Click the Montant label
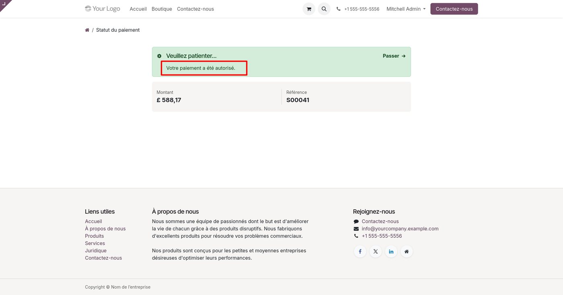 pyautogui.click(x=165, y=92)
